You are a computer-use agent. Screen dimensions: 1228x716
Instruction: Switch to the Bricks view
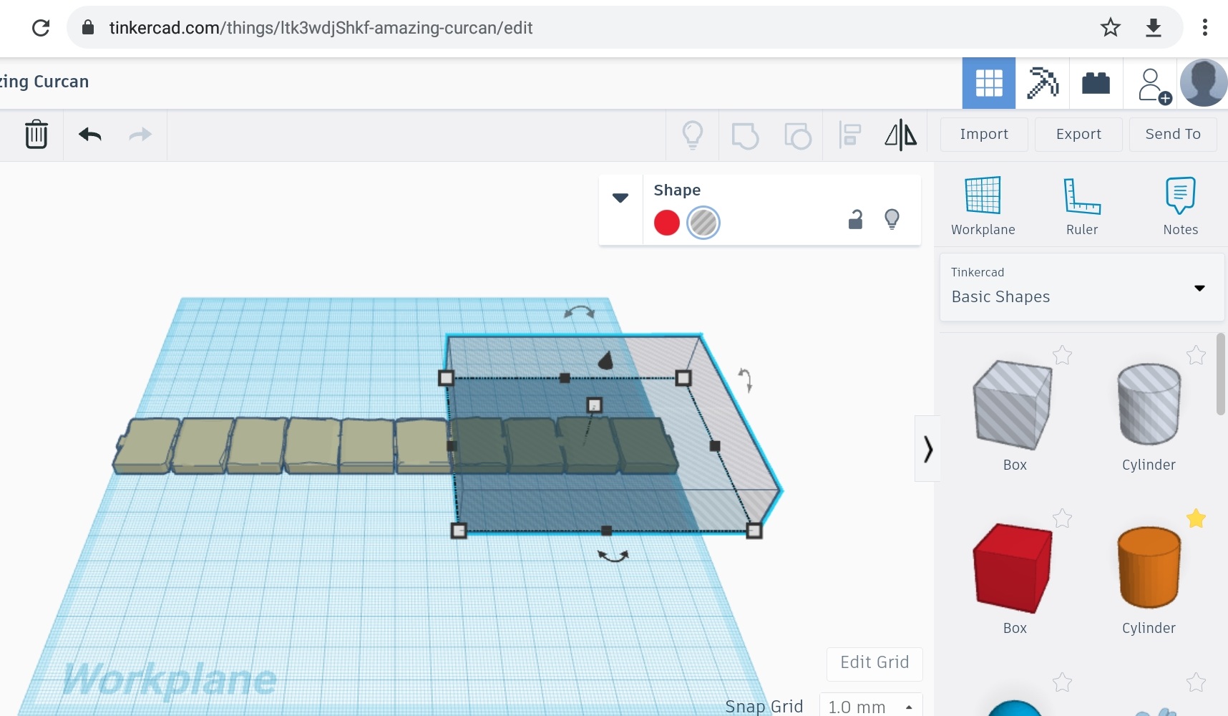tap(1096, 83)
